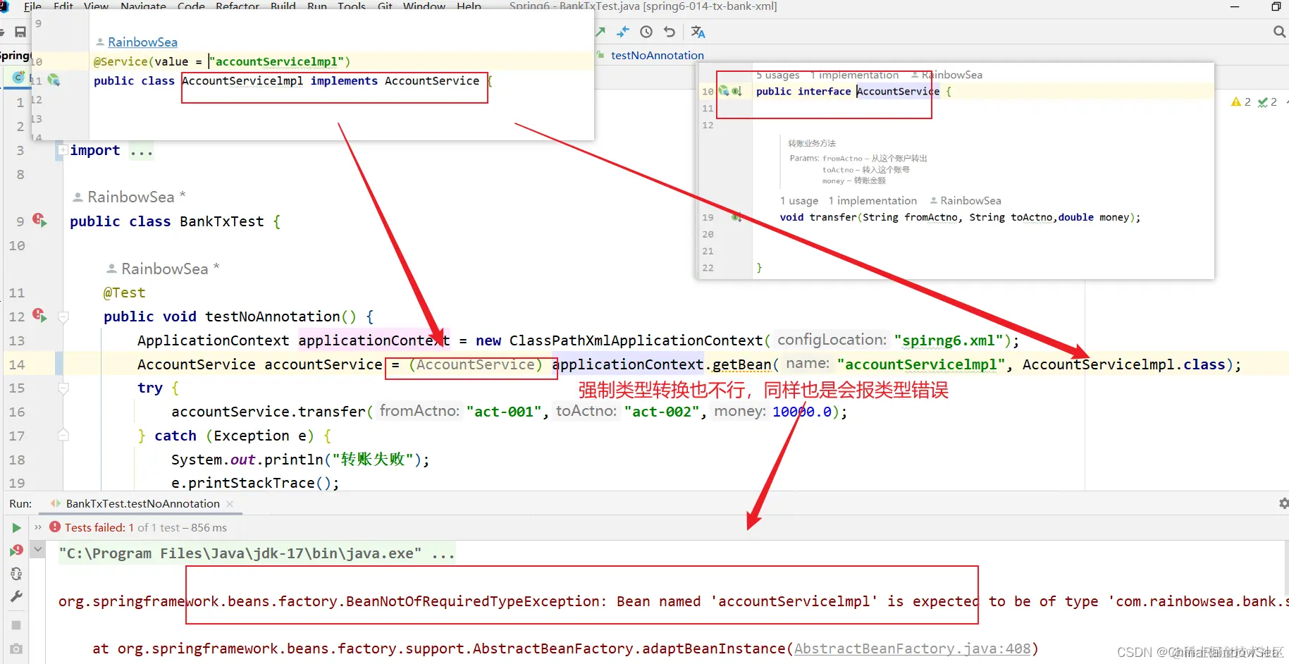Click implemented-interface gutter icon at popup line 10

click(x=736, y=91)
